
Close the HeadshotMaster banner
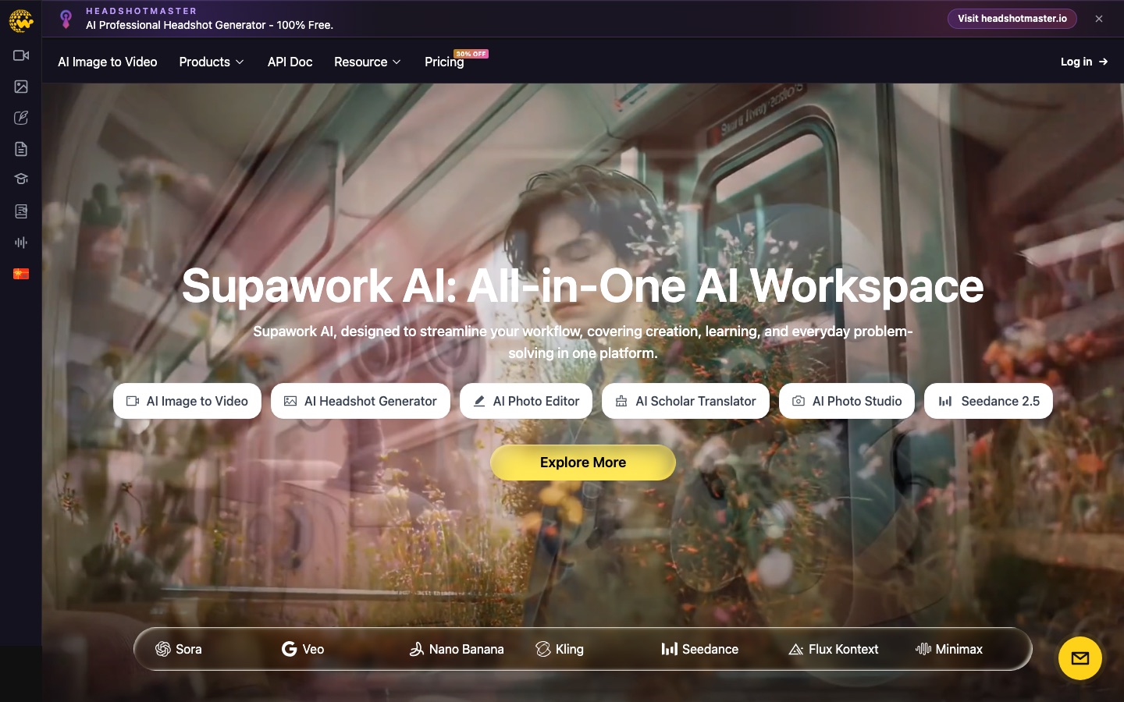[x=1099, y=19]
